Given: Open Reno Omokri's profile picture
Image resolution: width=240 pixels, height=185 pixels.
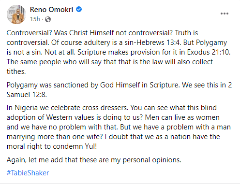Looking at the screenshot, I should pyautogui.click(x=16, y=14).
